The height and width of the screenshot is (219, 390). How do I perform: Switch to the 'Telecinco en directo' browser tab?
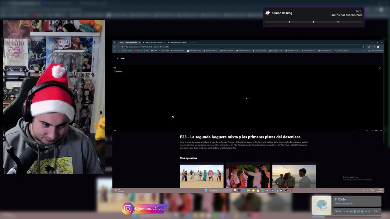(x=154, y=42)
